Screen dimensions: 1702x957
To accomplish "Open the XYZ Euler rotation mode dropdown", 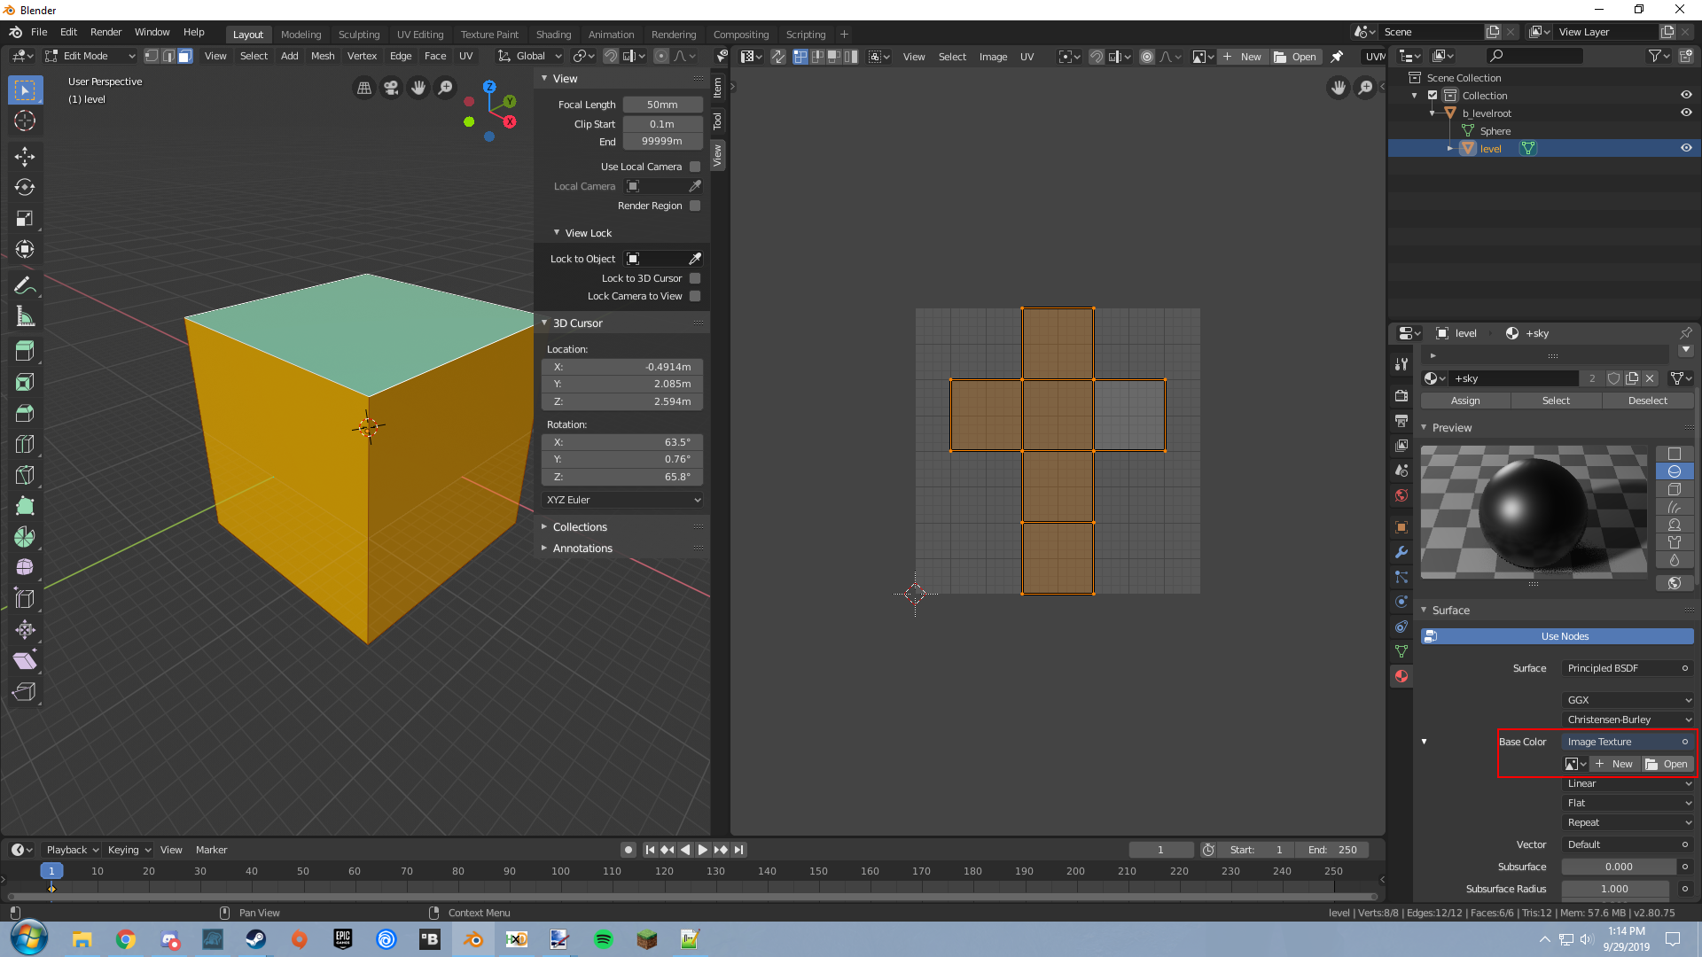I will click(623, 500).
